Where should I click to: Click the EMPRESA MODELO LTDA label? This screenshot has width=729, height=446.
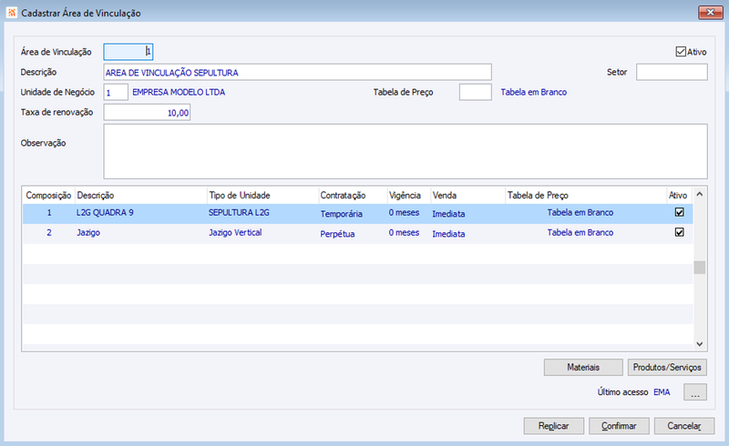[179, 92]
